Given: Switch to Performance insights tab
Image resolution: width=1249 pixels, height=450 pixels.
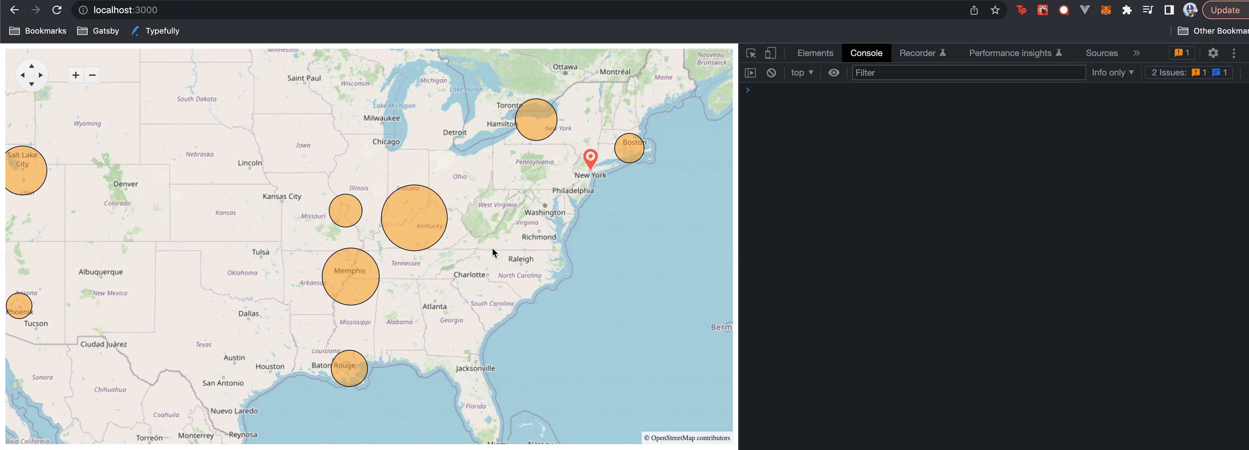Looking at the screenshot, I should pyautogui.click(x=1015, y=53).
